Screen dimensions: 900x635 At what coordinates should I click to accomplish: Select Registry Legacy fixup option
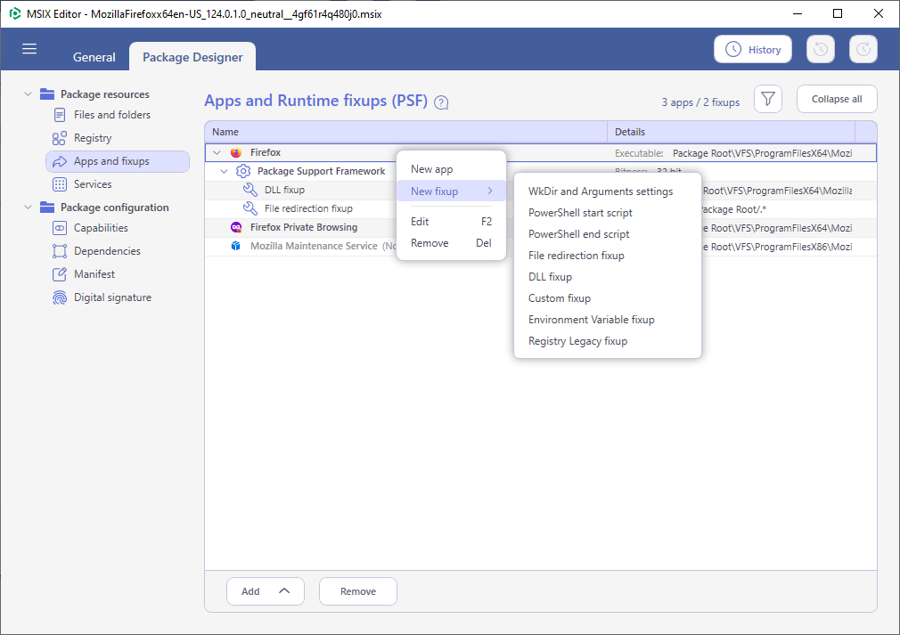[607, 341]
